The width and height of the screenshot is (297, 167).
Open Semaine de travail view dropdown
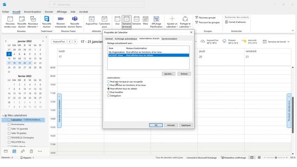tap(277, 42)
